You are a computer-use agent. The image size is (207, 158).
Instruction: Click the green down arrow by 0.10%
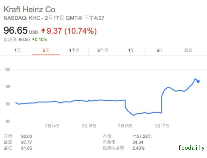[33, 39]
